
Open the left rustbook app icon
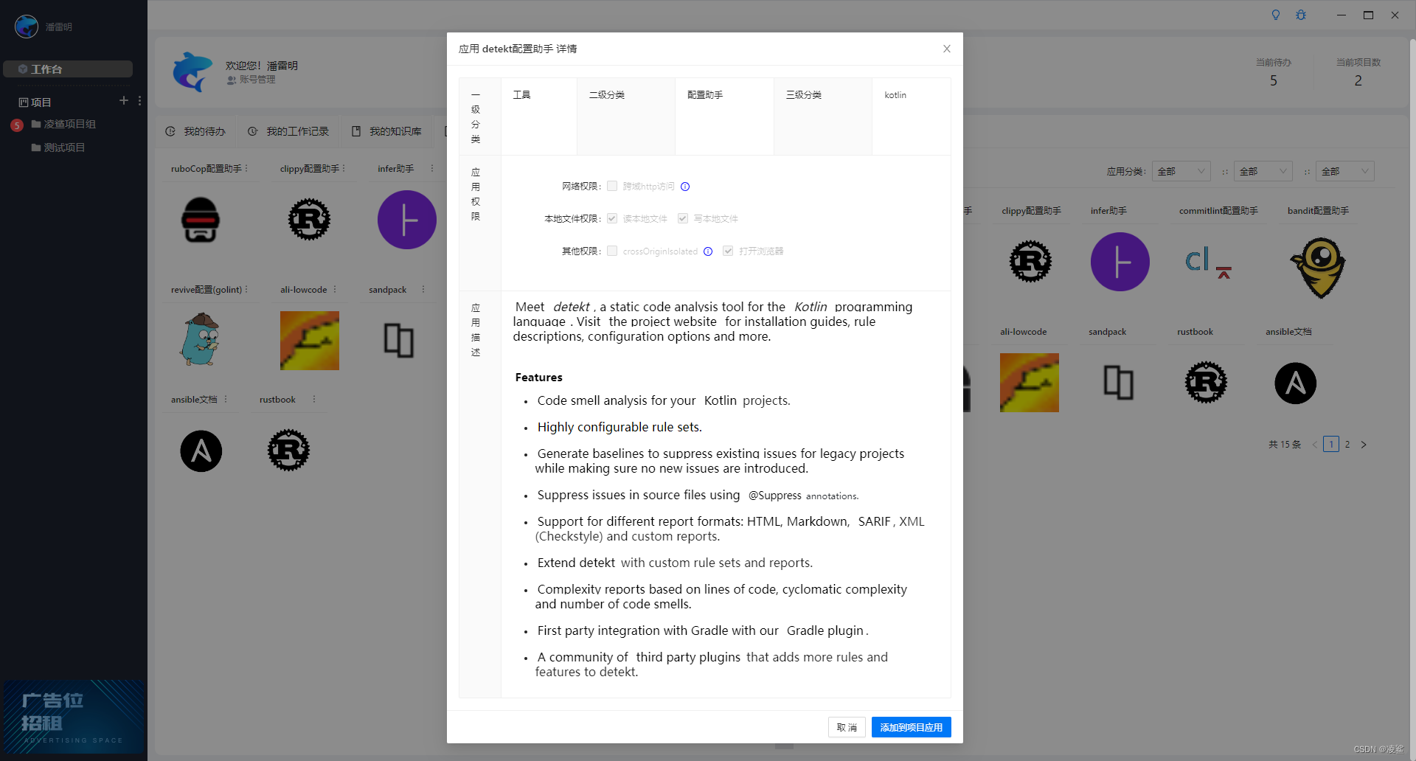[288, 451]
